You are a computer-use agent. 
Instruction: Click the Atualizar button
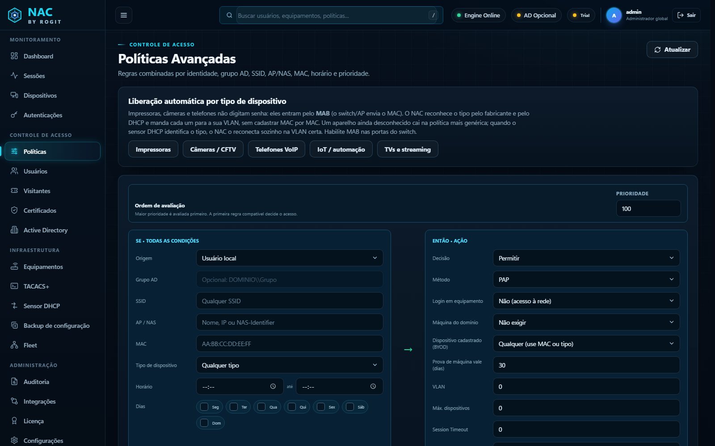pos(672,50)
